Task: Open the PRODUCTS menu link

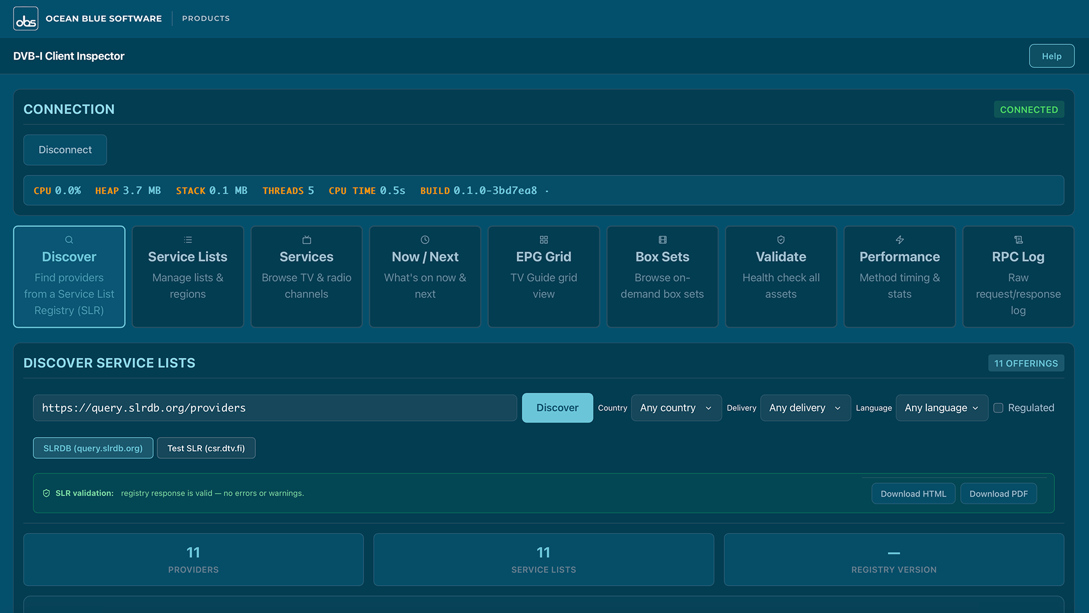Action: (206, 19)
